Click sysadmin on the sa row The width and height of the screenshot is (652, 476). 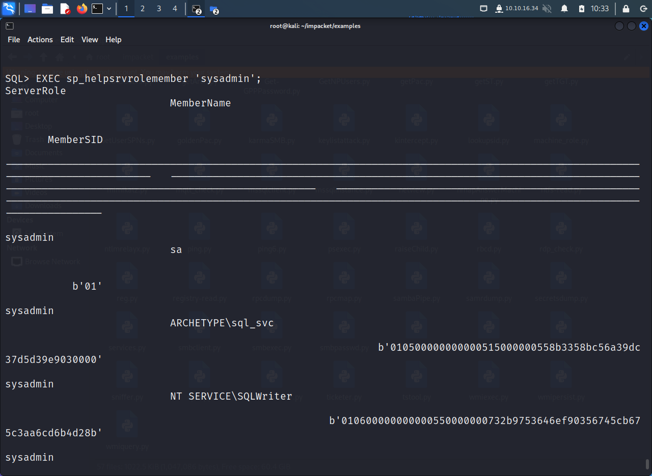click(30, 238)
